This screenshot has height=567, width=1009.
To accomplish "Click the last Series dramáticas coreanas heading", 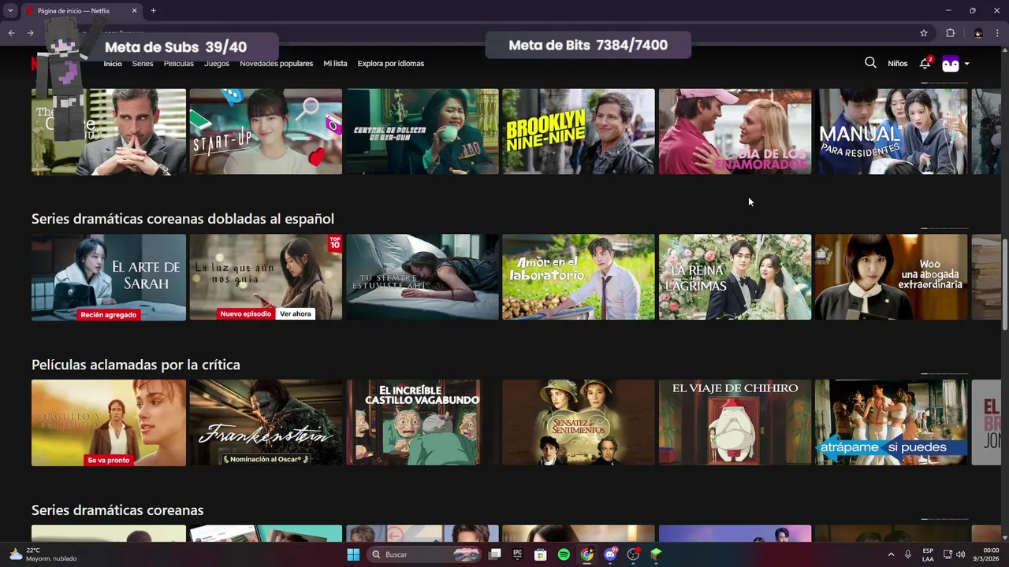I will click(x=117, y=510).
